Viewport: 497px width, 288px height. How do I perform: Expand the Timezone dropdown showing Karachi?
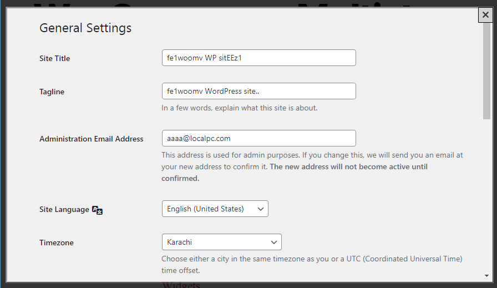221,242
